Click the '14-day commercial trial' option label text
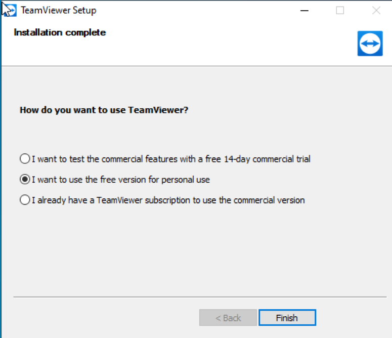Image resolution: width=392 pixels, height=338 pixels. 171,159
